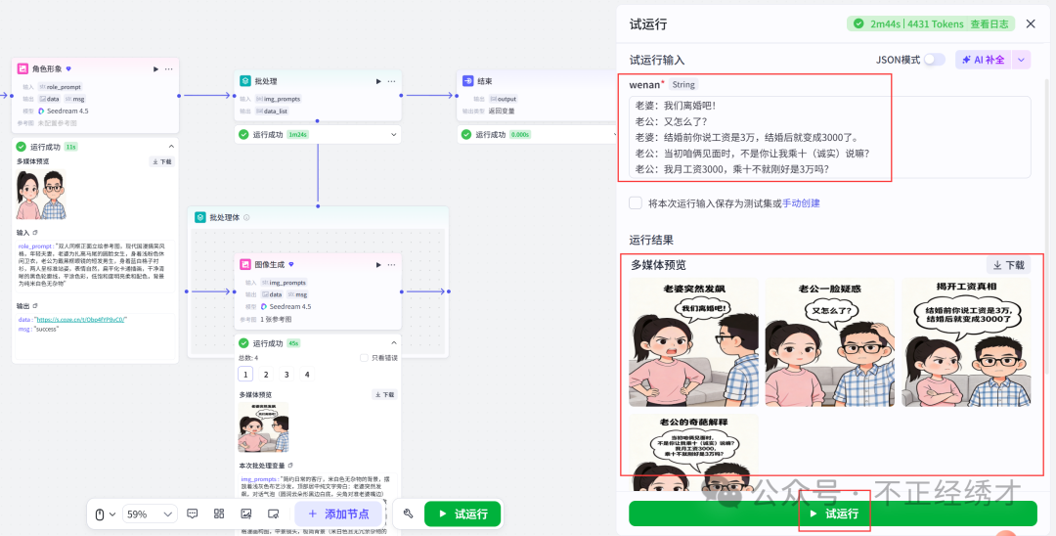Click the diamond badge beside 角色形象 title
The image size is (1056, 536).
(x=68, y=68)
